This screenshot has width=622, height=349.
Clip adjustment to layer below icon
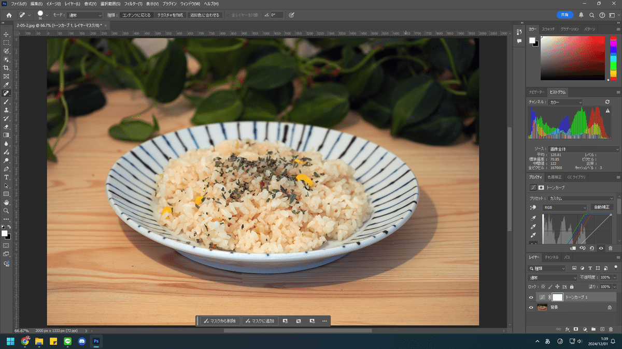pos(573,248)
